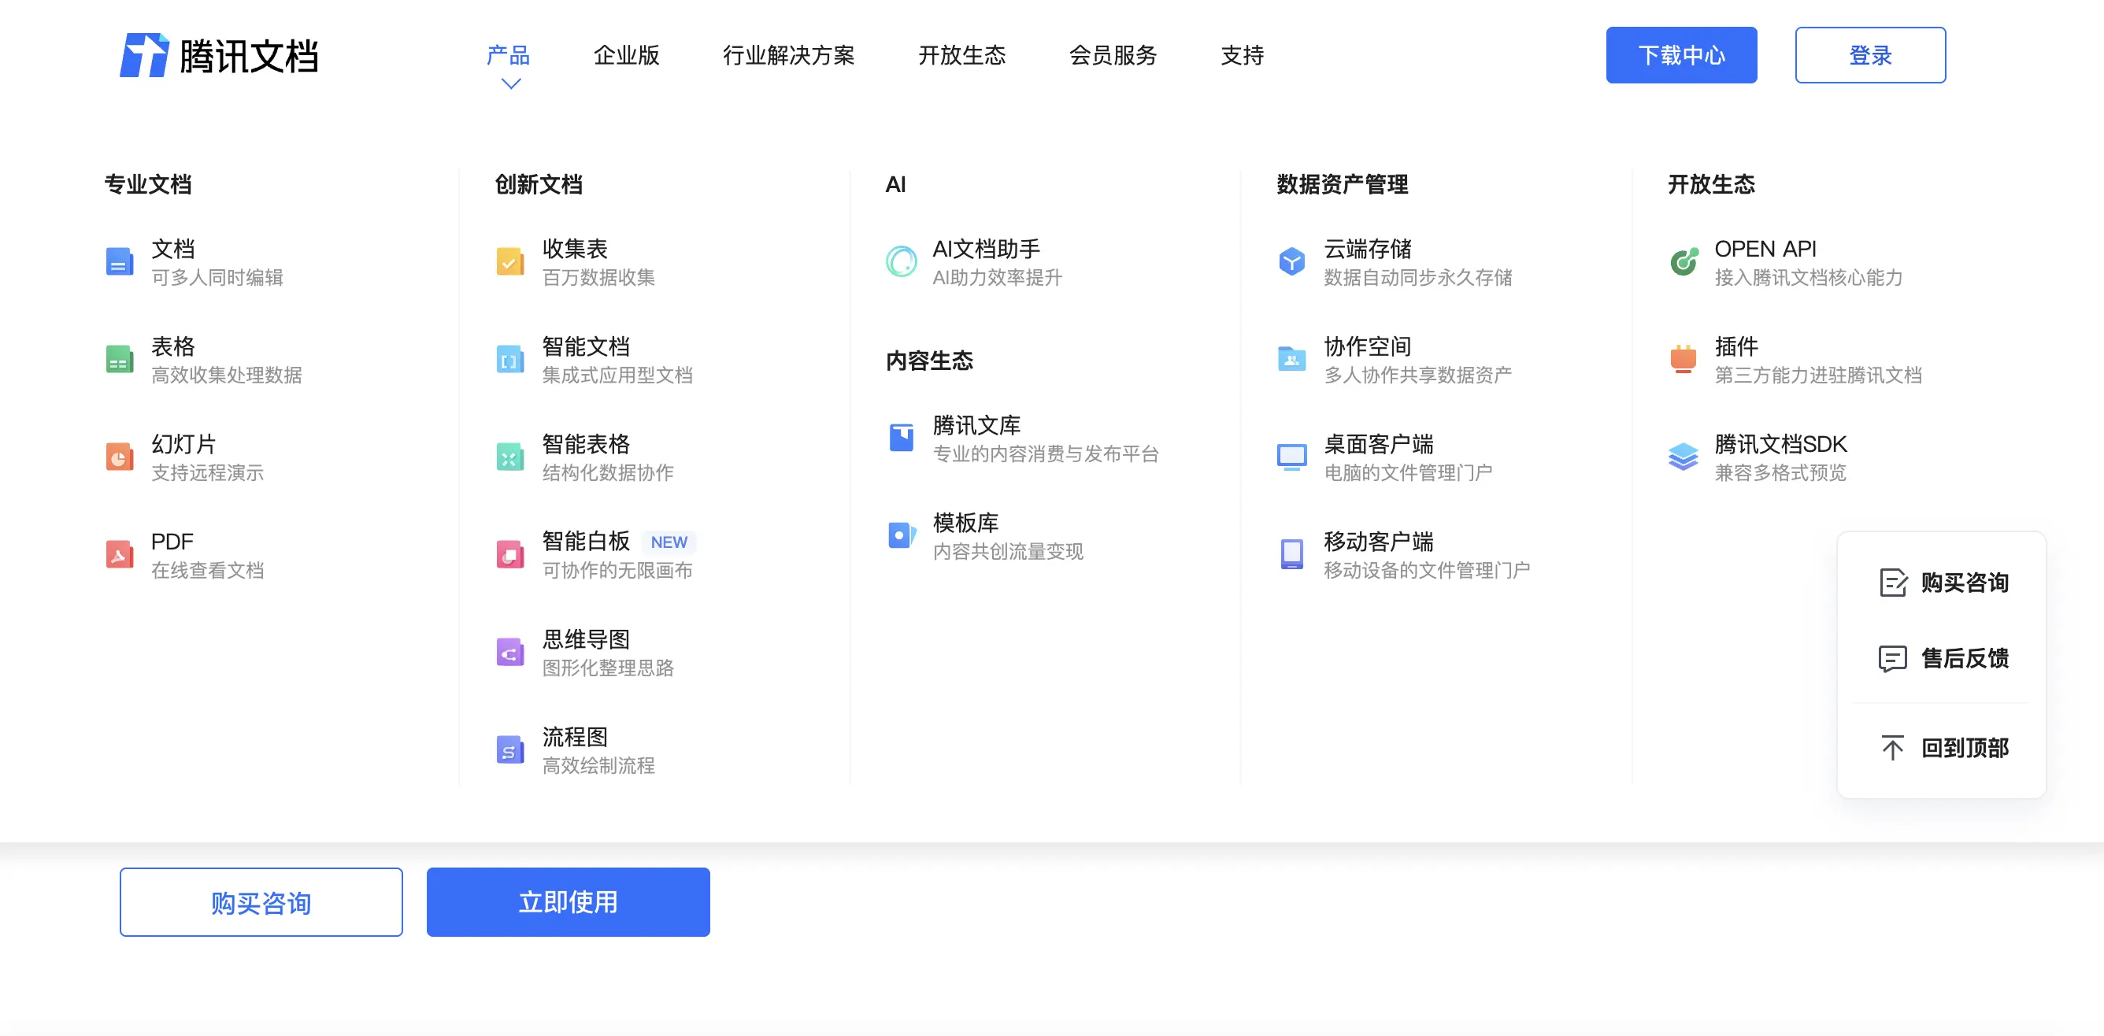Open the 腾讯文库 library icon
Viewport: 2104px width, 1036px height.
pos(901,437)
